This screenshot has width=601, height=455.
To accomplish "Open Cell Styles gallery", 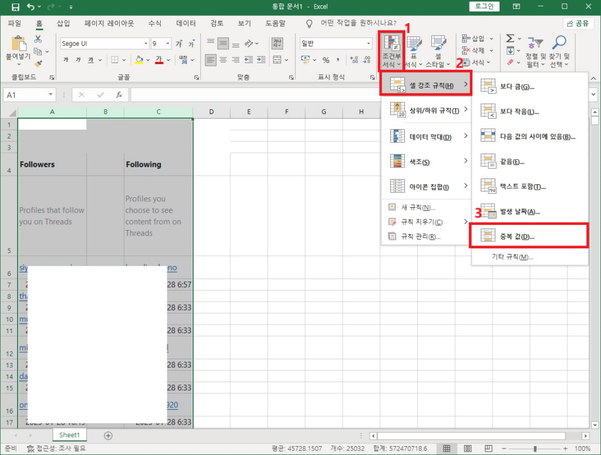I will [438, 51].
